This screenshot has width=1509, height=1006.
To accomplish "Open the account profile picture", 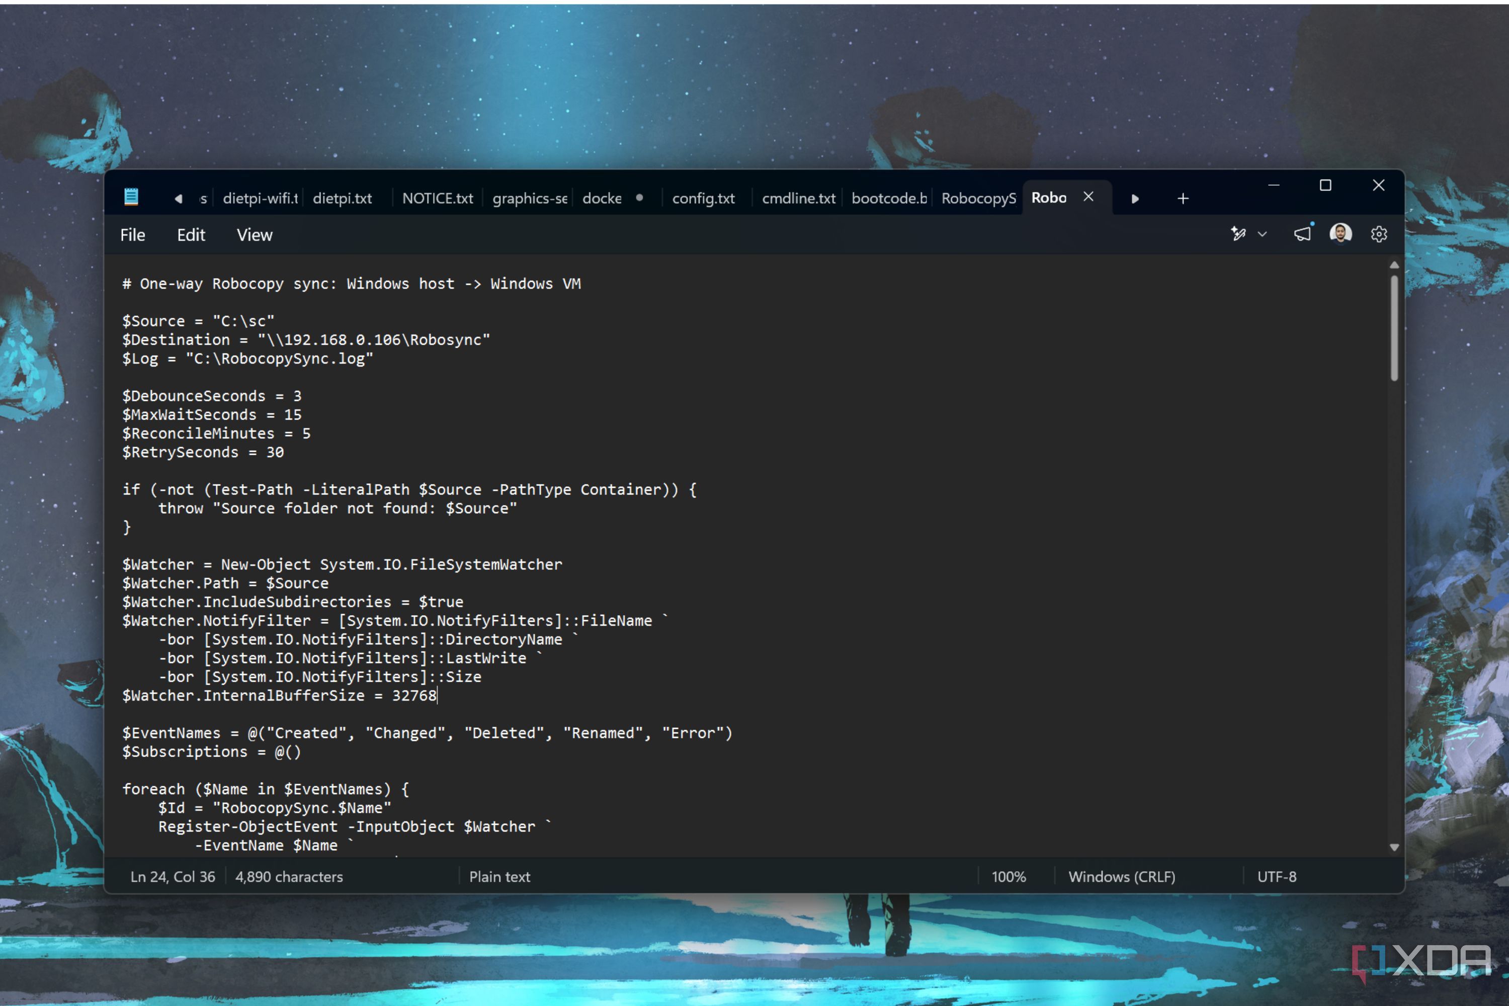I will point(1340,233).
